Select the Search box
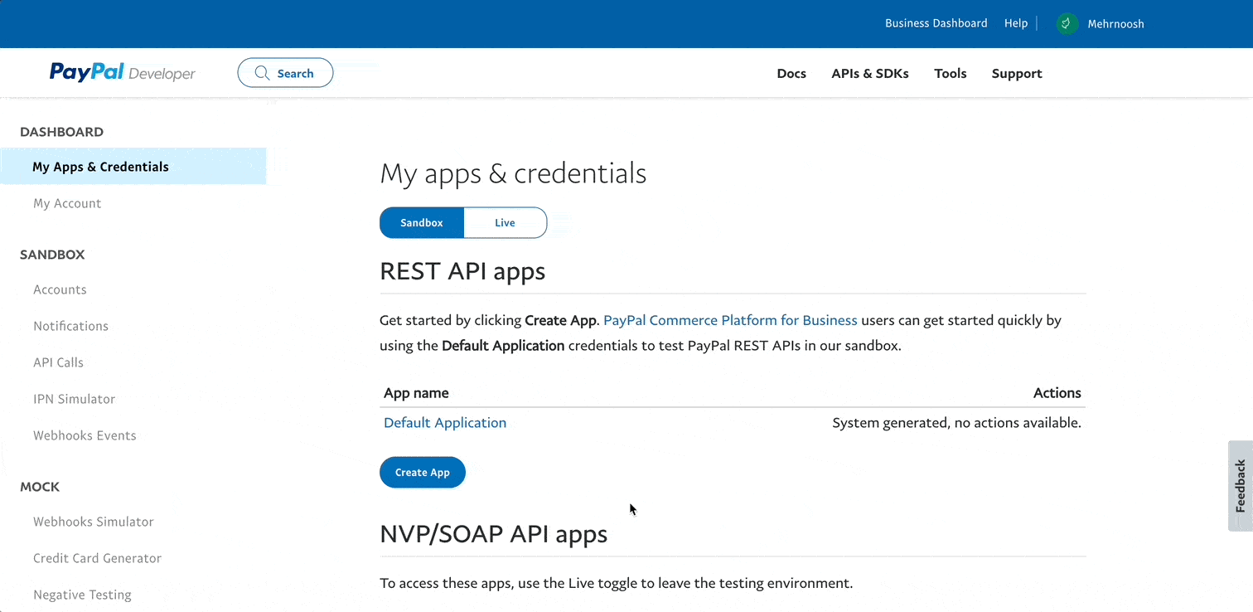The image size is (1253, 612). point(285,73)
